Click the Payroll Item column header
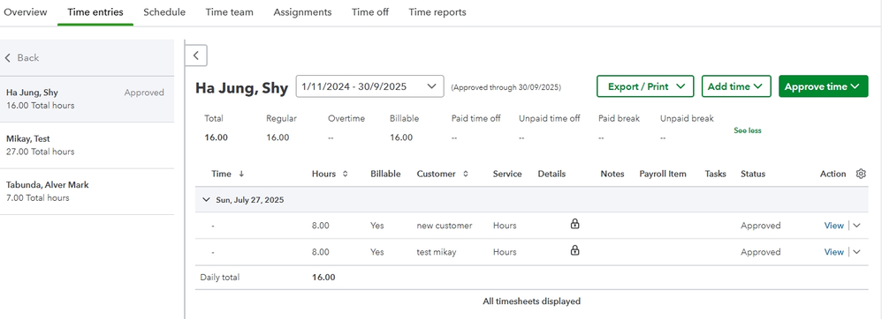The width and height of the screenshot is (882, 319). tap(663, 174)
